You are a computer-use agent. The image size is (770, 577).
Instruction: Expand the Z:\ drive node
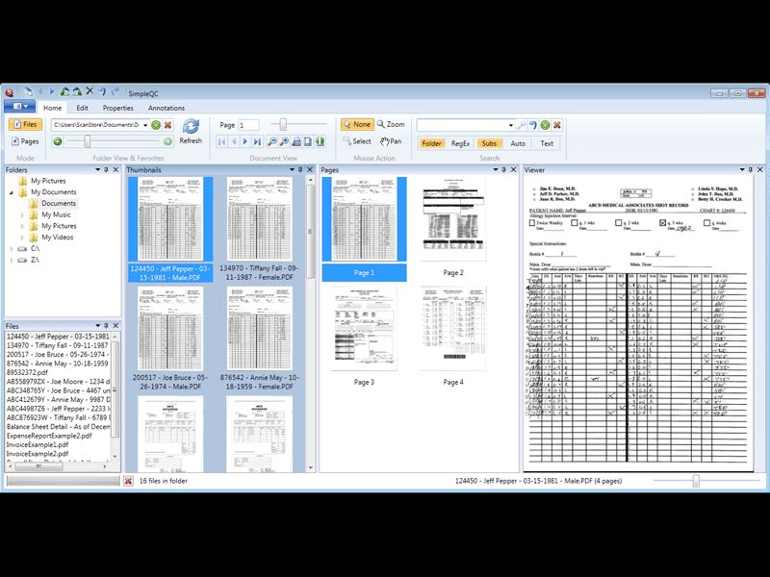12,260
